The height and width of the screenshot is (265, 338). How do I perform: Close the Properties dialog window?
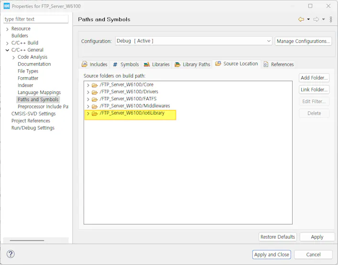328,6
